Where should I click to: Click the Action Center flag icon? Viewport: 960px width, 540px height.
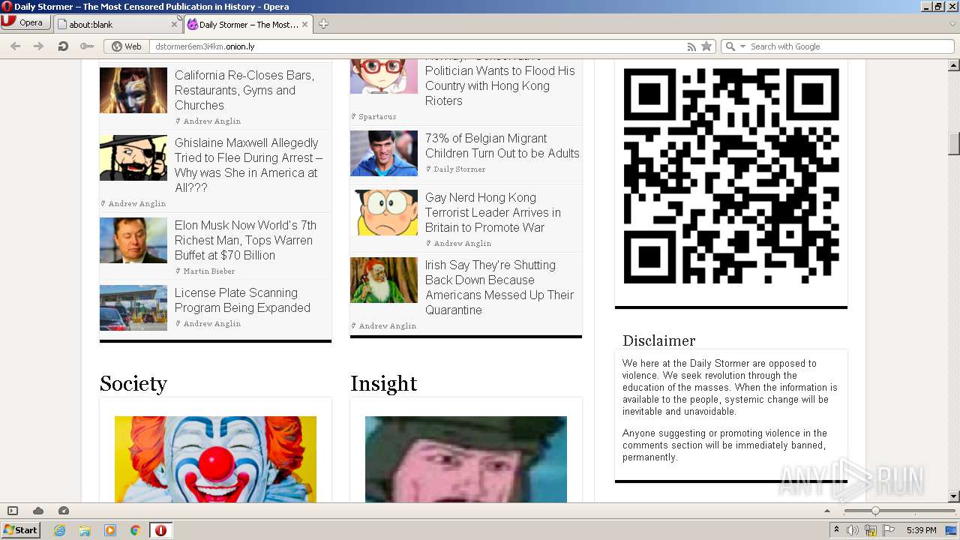889,530
